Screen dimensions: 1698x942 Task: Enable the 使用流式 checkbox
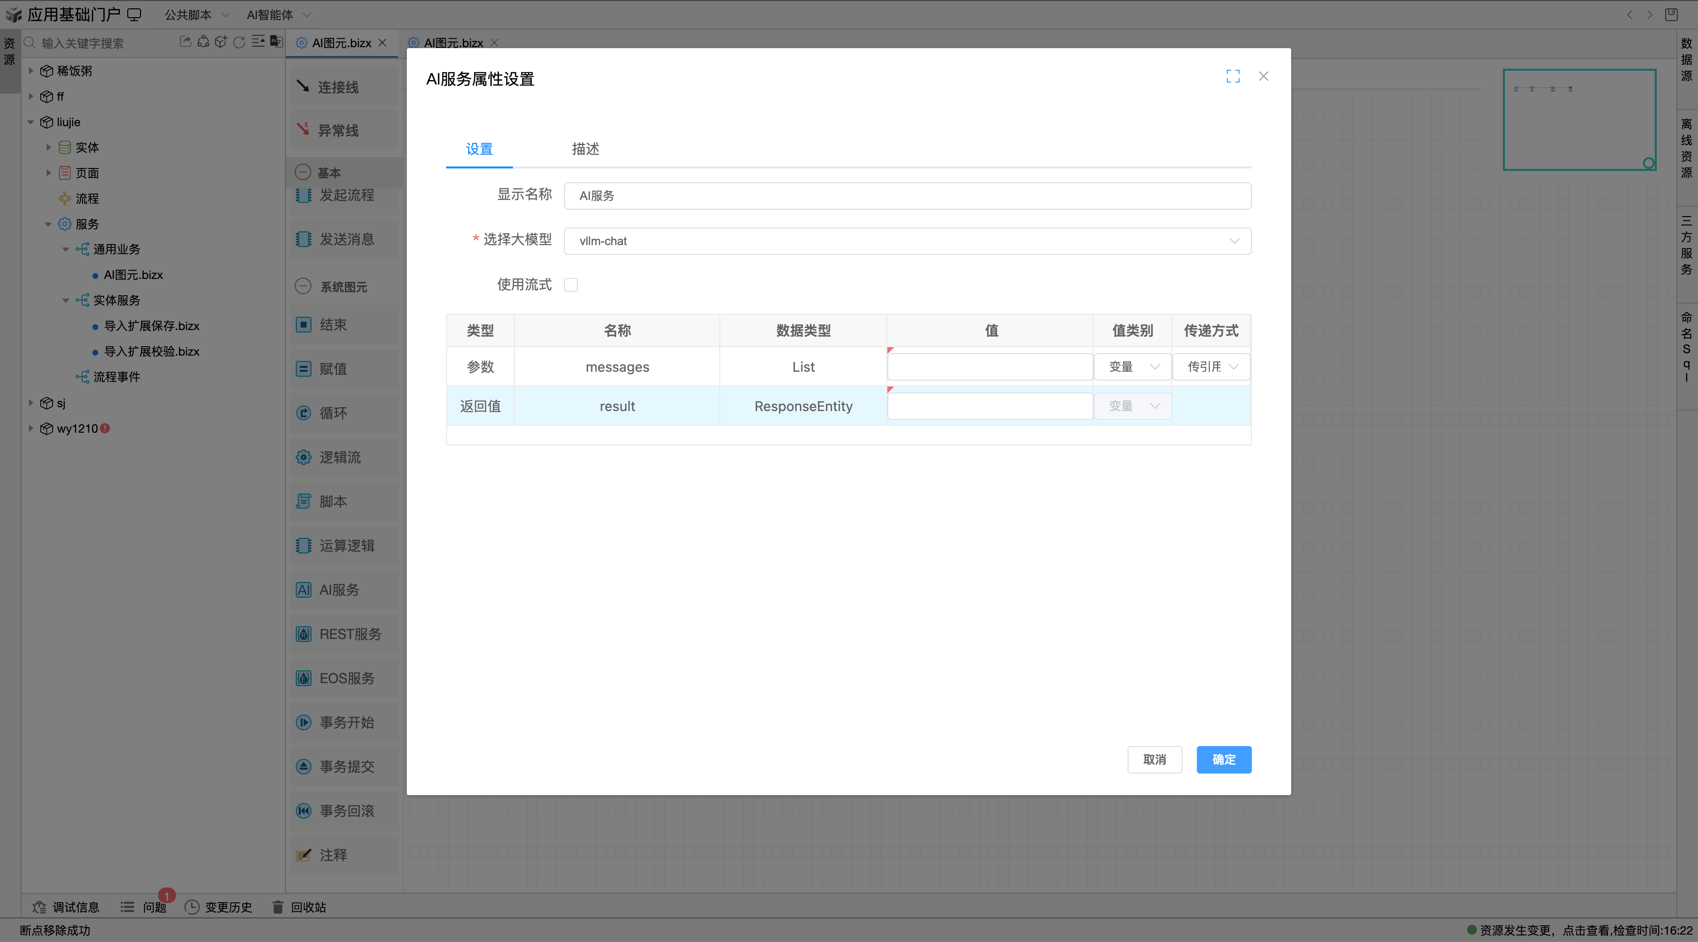[571, 284]
